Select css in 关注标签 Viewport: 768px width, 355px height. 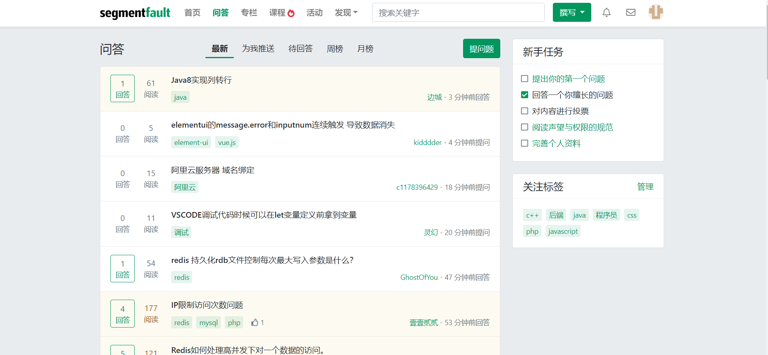[632, 215]
